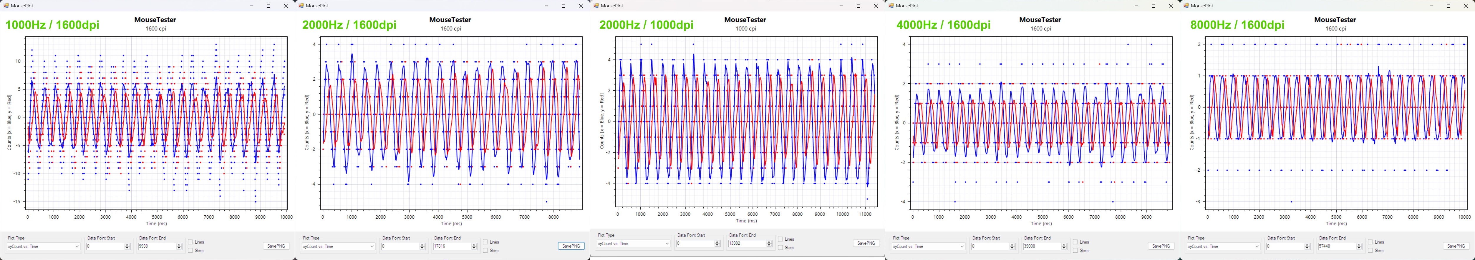1475x260 pixels.
Task: Minimize the 2000Hz / 1600dpi plot window
Action: (x=546, y=6)
